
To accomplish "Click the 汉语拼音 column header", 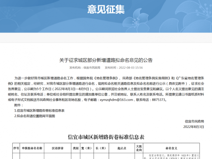I will click(58, 148).
